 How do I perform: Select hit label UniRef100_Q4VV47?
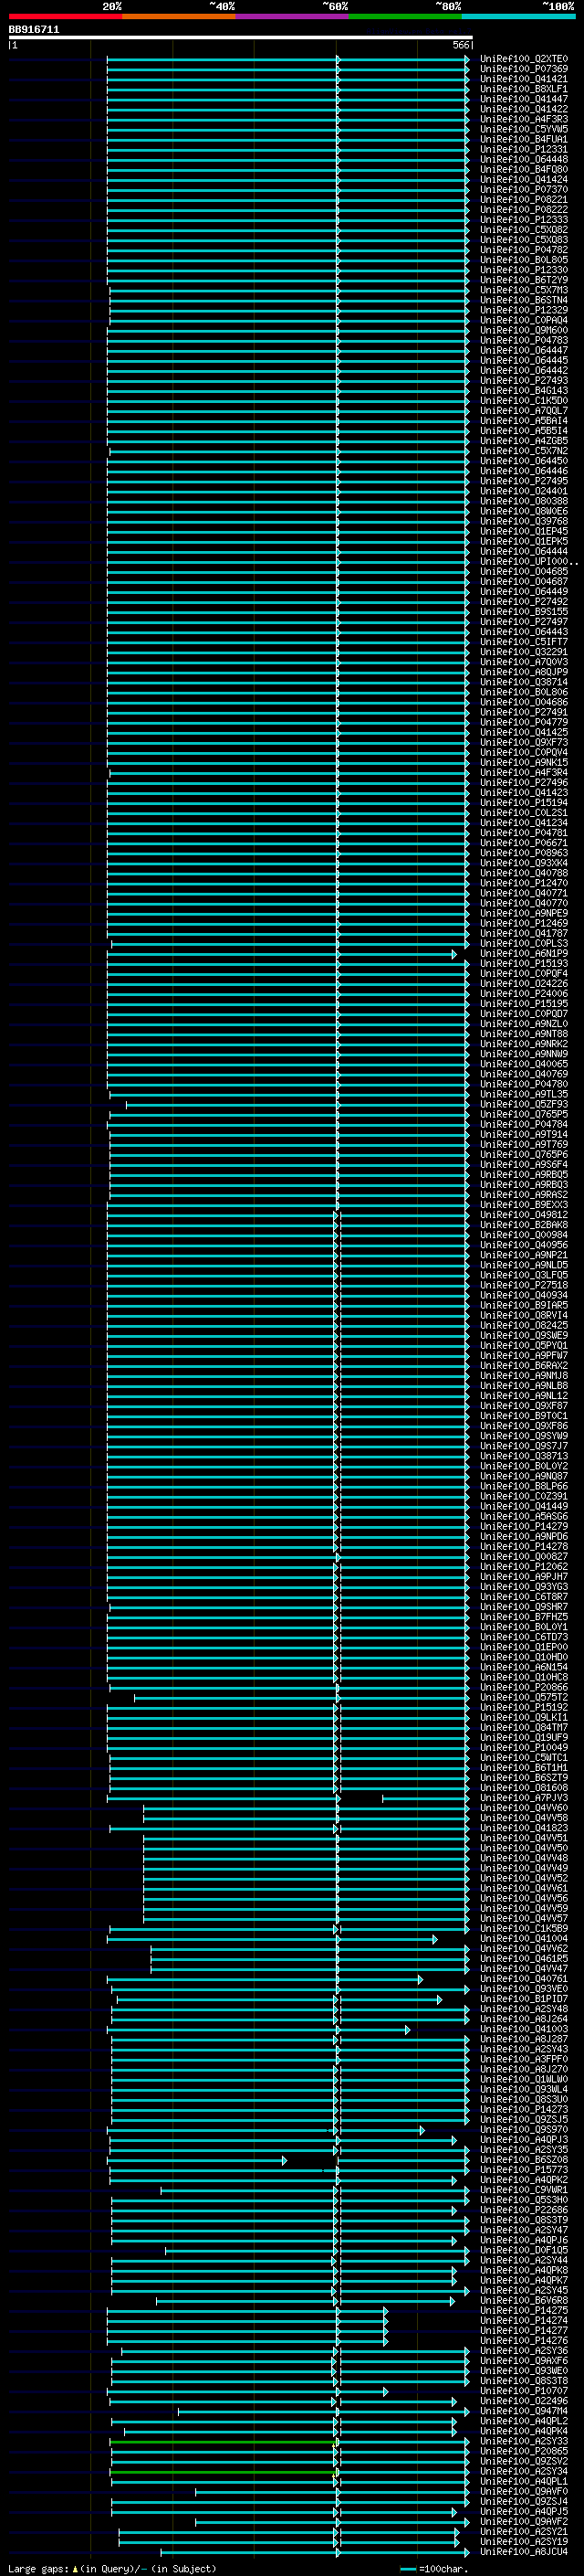[524, 1968]
